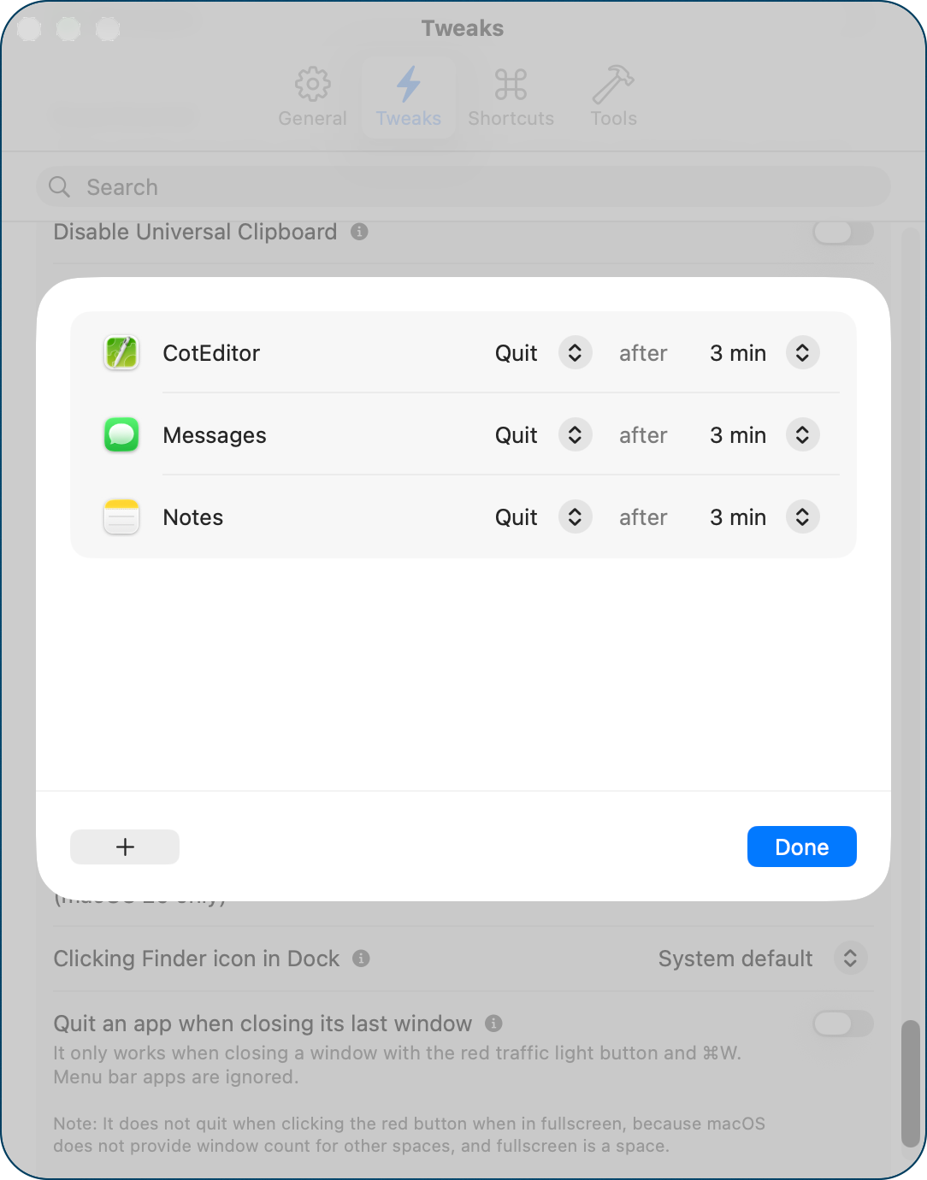Viewport: 927px width, 1180px height.
Task: Click the CotEditor app icon
Action: (x=121, y=352)
